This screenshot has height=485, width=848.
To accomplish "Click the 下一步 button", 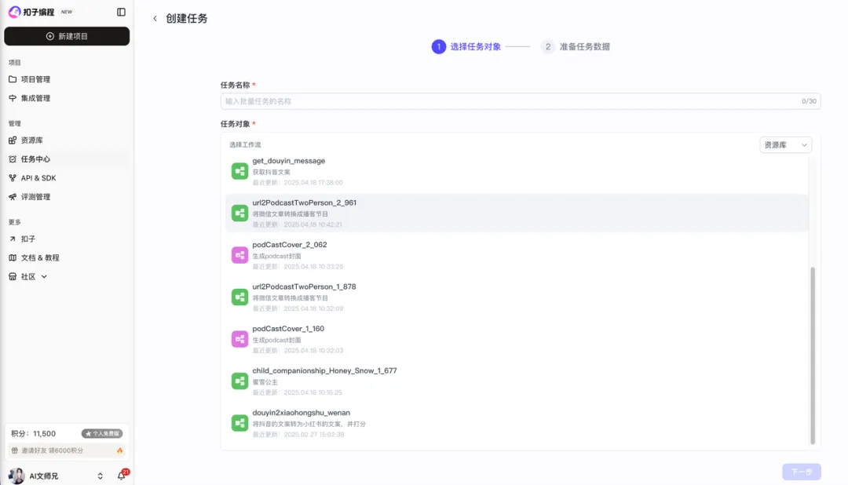I will coord(802,472).
